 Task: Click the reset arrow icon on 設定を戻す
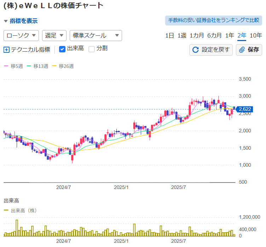[x=195, y=50]
